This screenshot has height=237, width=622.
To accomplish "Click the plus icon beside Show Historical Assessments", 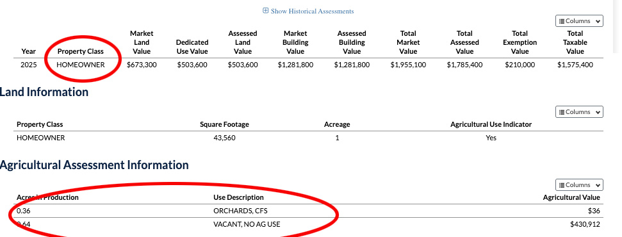I will click(266, 11).
